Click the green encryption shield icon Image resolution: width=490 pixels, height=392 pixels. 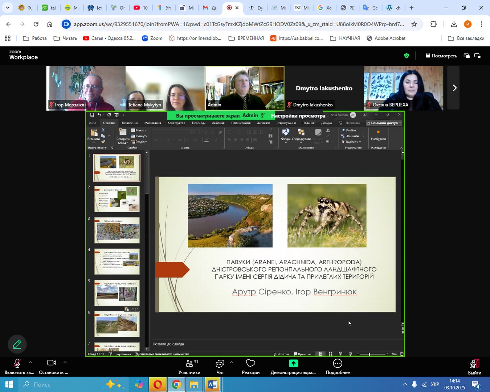click(x=407, y=56)
